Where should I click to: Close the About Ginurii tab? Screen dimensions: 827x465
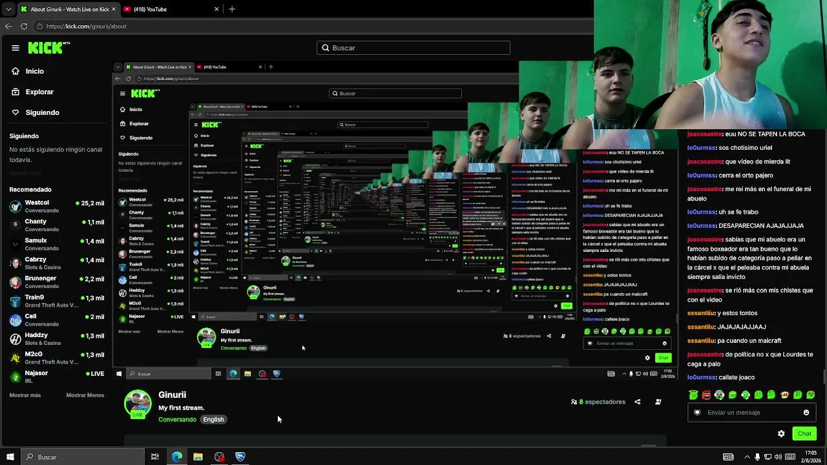[113, 9]
